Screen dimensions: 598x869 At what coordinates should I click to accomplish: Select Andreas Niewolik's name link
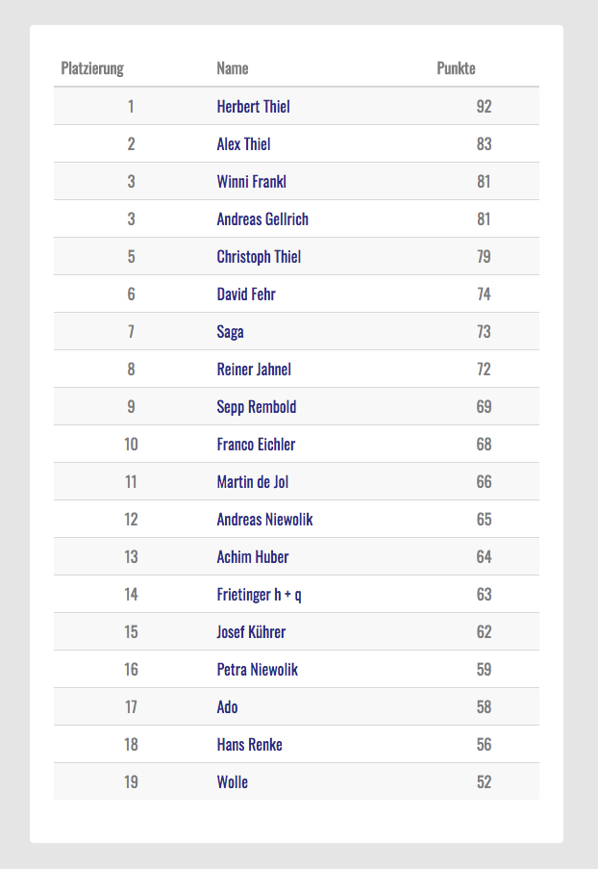(x=264, y=520)
